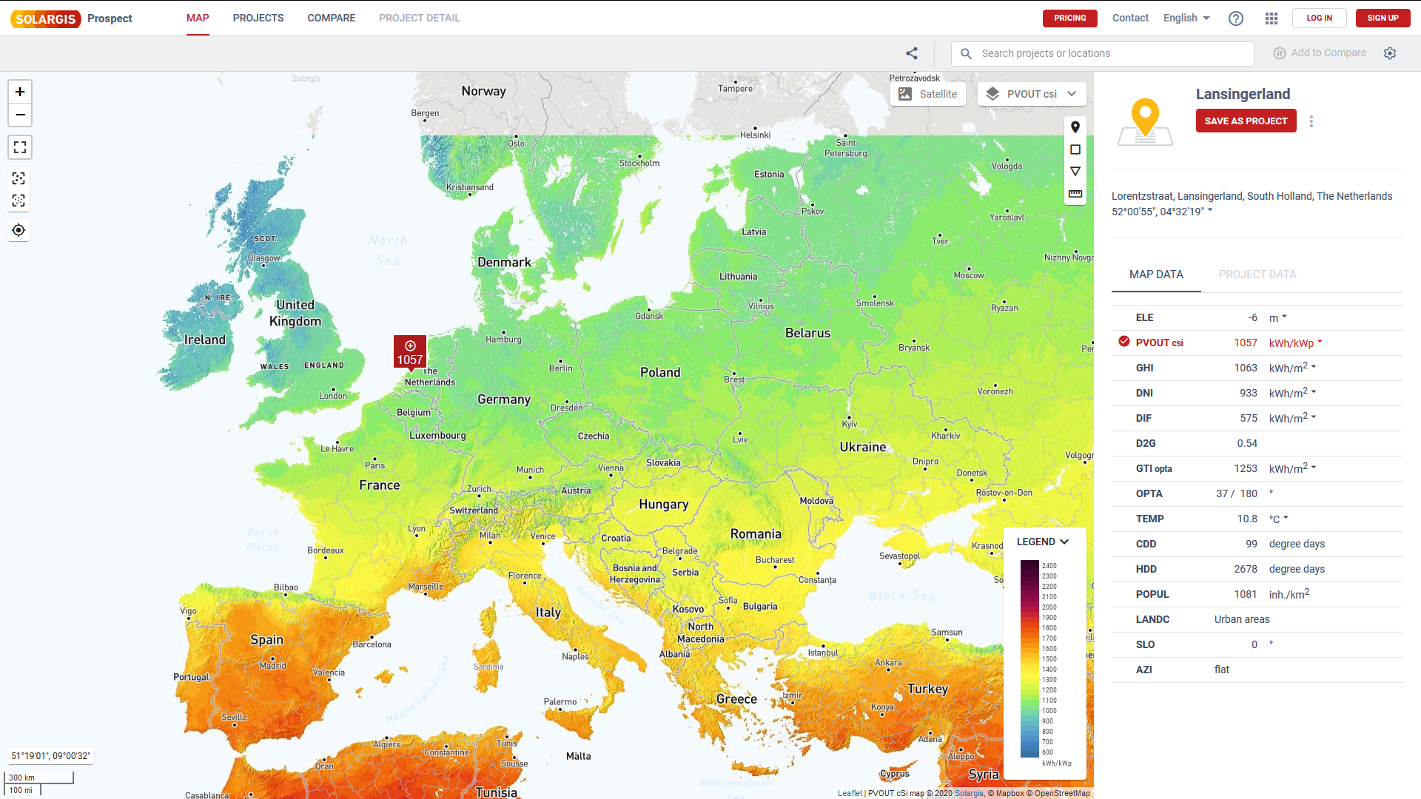Click the OPTA 37 / 180 value
The image size is (1421, 799).
point(1237,493)
